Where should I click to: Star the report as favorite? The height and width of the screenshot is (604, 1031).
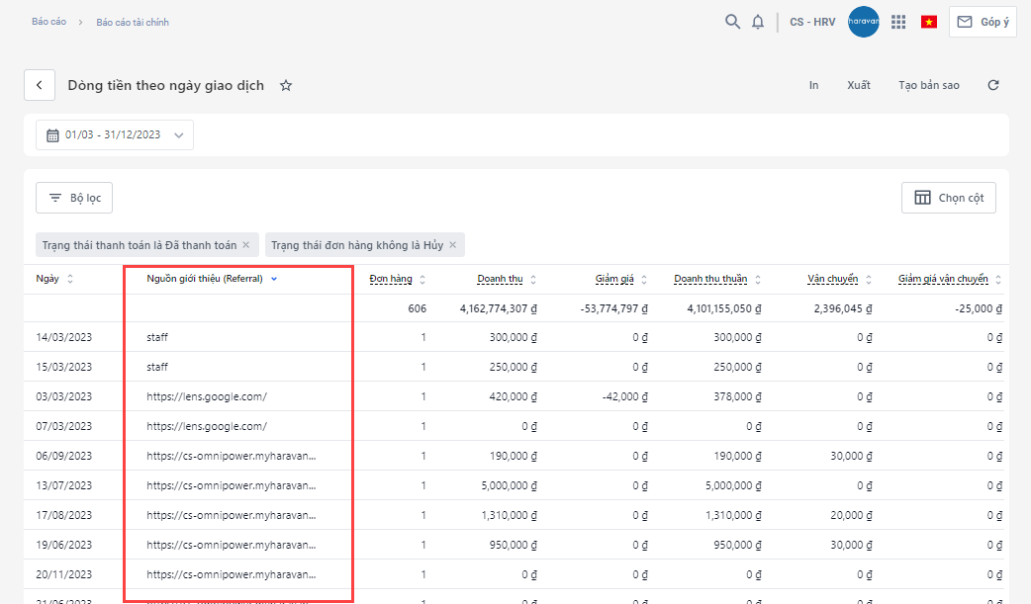(x=286, y=86)
